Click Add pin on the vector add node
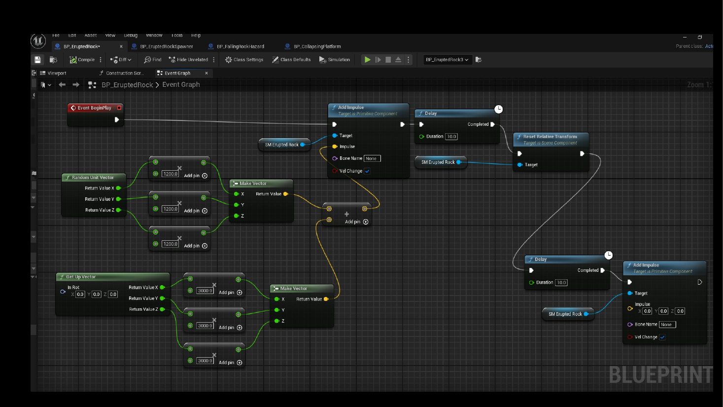This screenshot has width=723, height=407. tap(356, 222)
